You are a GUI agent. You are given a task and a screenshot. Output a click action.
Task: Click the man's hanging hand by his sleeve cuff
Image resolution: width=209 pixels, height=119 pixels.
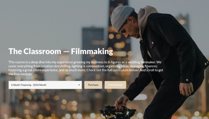pos(186,89)
